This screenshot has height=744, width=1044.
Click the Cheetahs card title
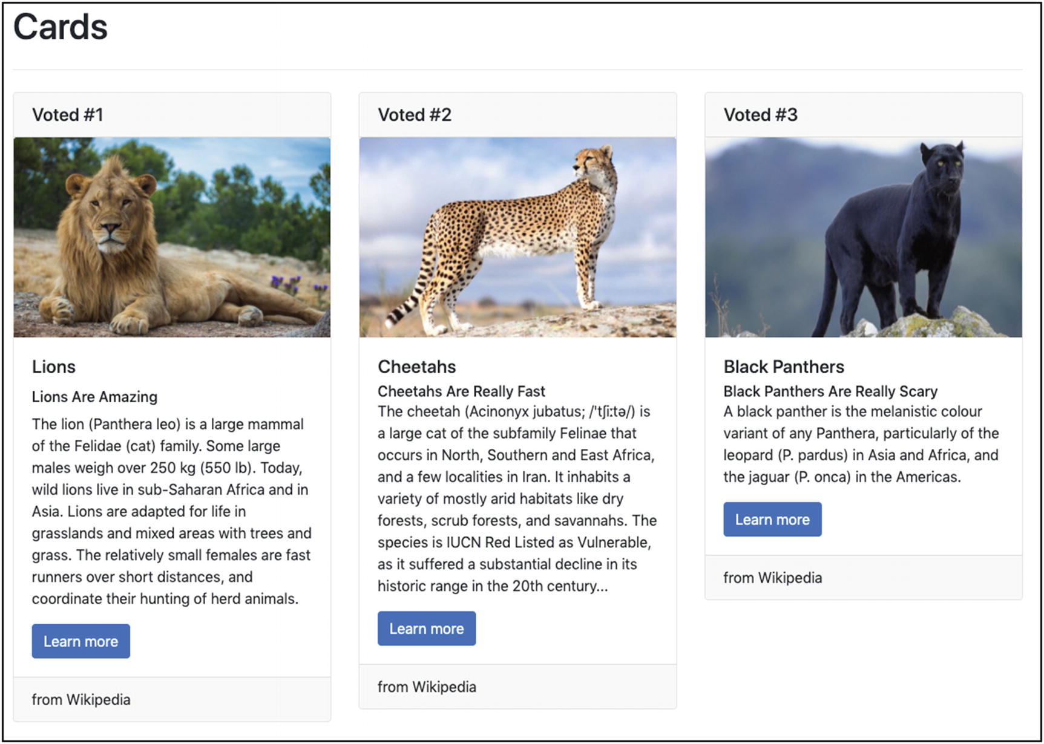click(417, 367)
